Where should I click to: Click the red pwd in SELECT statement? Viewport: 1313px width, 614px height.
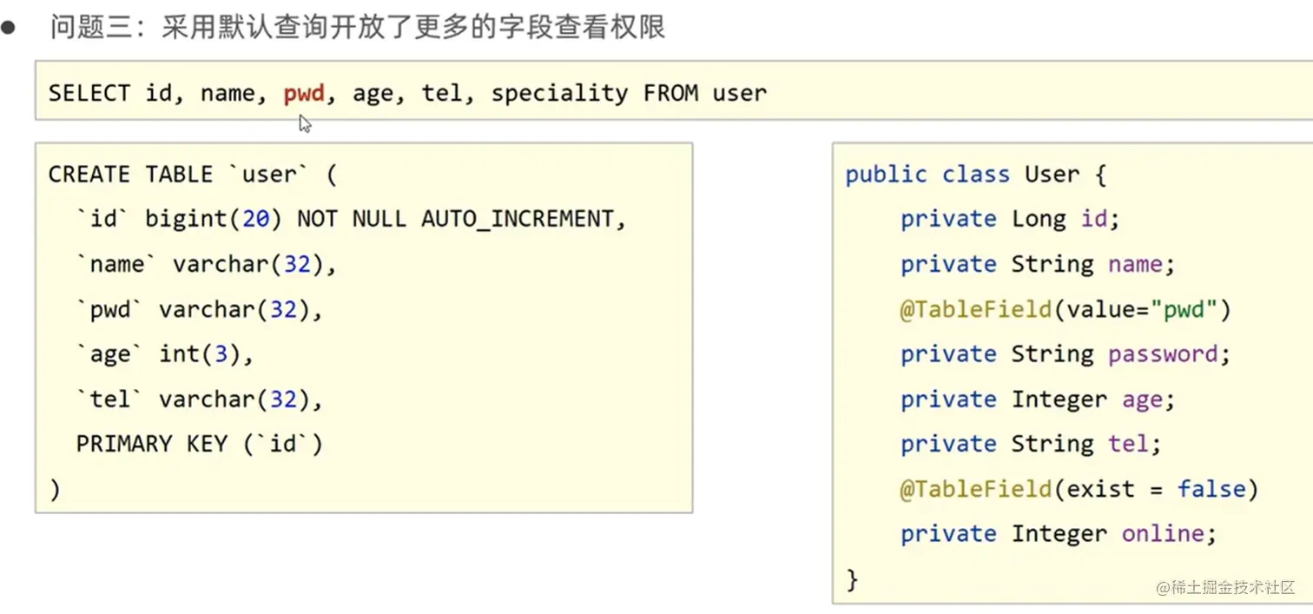(x=304, y=93)
